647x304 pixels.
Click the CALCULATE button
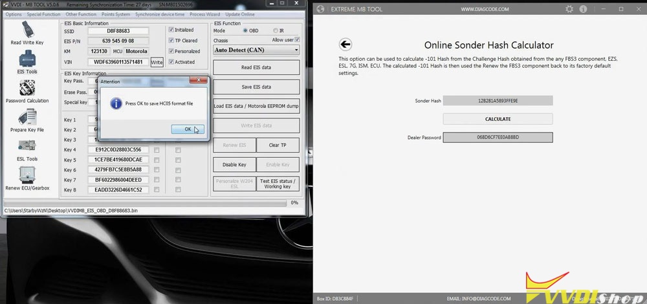coord(498,119)
